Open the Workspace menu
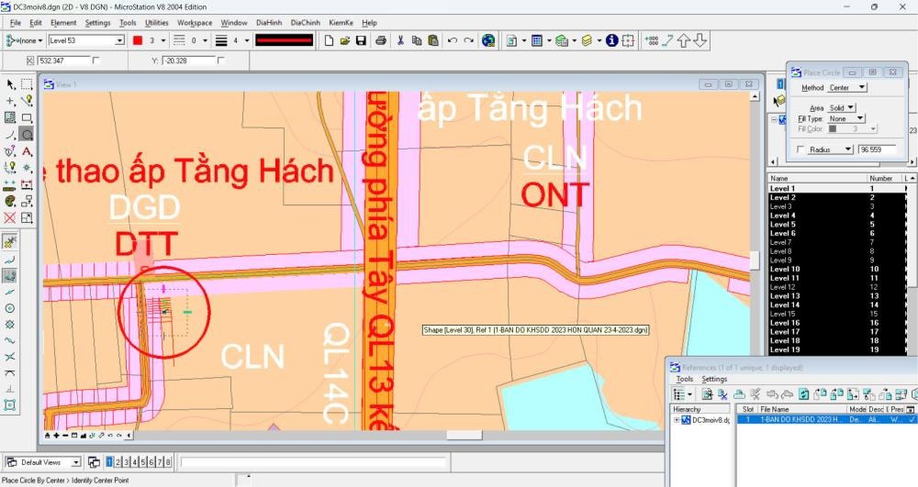The image size is (918, 487). pos(195,22)
